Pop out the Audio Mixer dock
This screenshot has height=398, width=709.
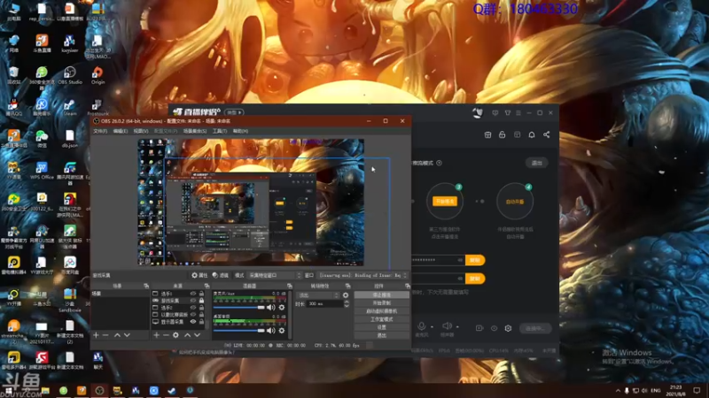click(290, 286)
